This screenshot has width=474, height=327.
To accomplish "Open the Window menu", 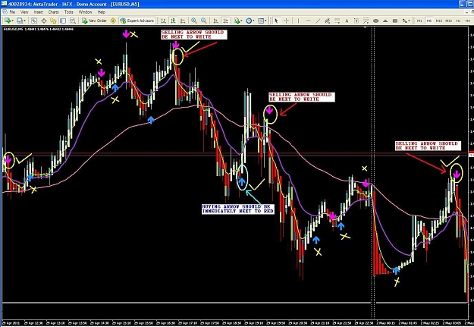I will click(85, 12).
